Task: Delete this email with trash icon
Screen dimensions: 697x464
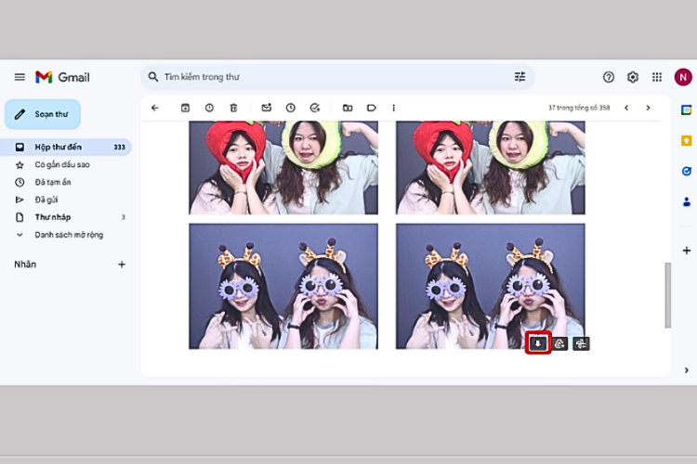Action: pos(233,108)
